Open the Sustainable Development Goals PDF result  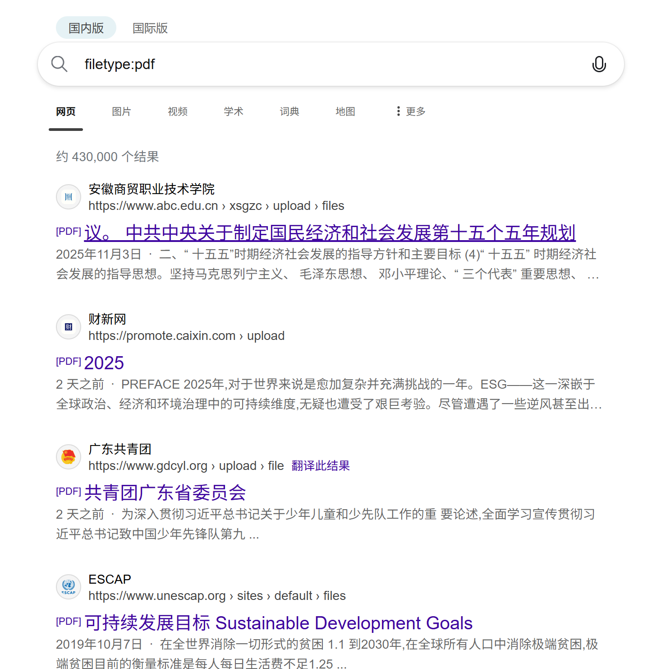point(279,623)
